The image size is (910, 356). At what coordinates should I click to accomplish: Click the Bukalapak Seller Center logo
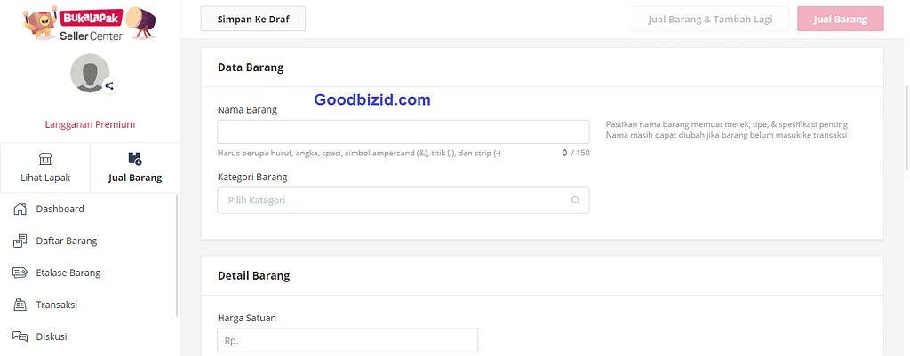[90, 24]
